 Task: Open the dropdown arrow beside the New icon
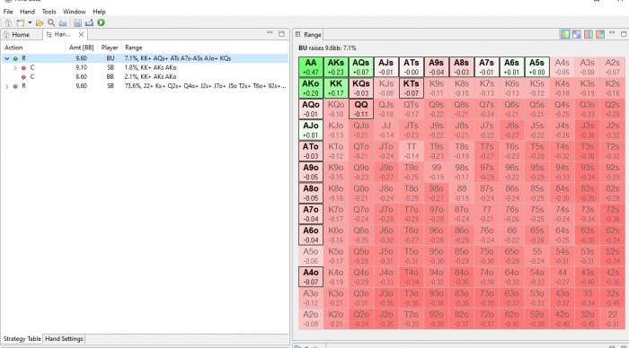30,22
